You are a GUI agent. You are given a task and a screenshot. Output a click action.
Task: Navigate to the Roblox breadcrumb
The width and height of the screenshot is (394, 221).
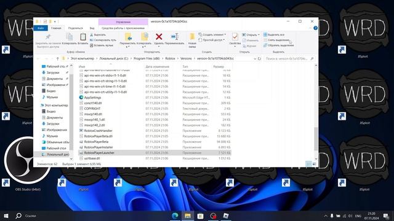170,58
